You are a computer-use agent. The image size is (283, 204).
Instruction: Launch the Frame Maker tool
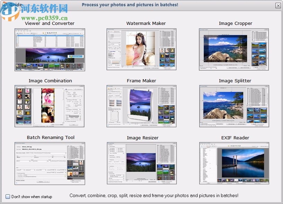[141, 106]
